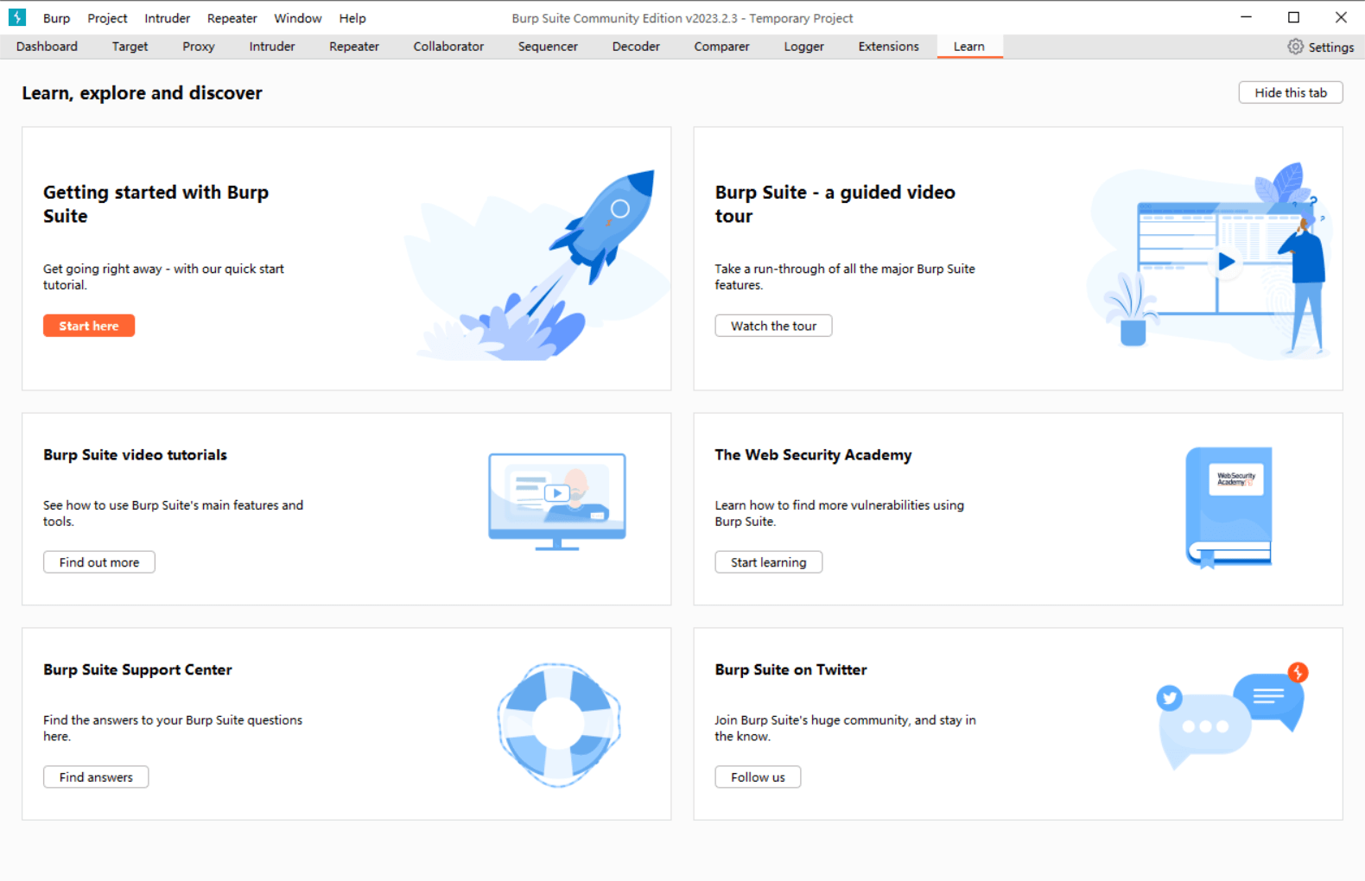Show the Extensions tab
1365x881 pixels.
(x=888, y=47)
